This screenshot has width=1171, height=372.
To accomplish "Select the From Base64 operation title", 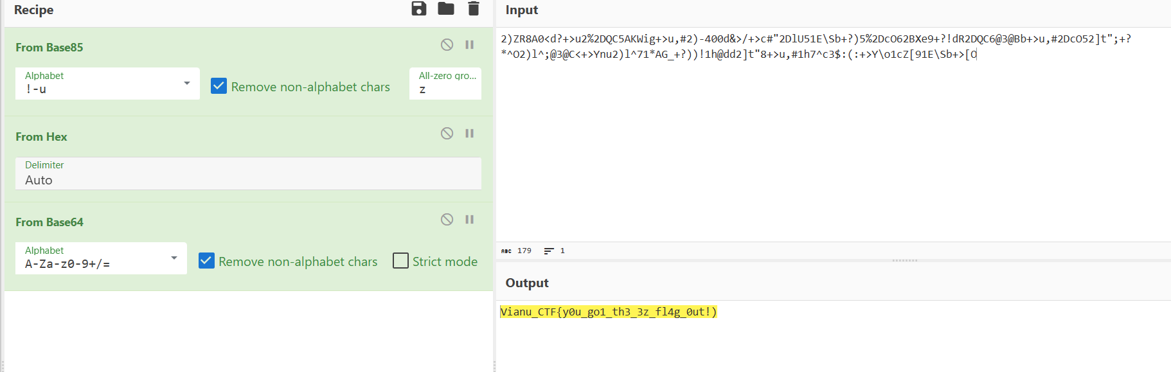I will pyautogui.click(x=49, y=222).
